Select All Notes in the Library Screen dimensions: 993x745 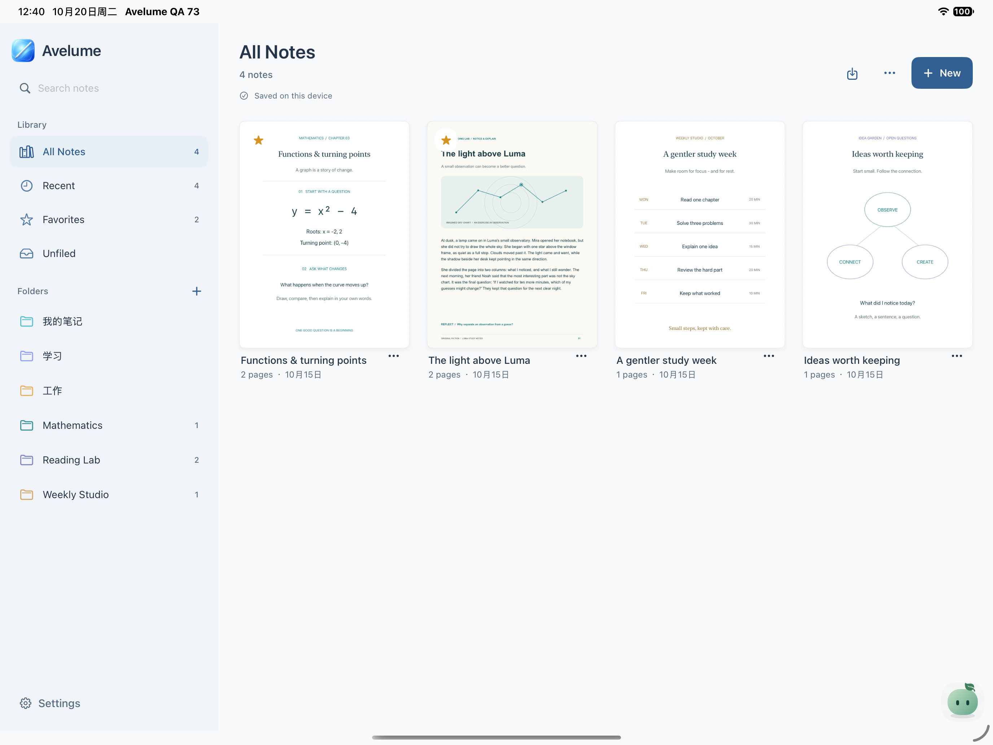tap(109, 152)
